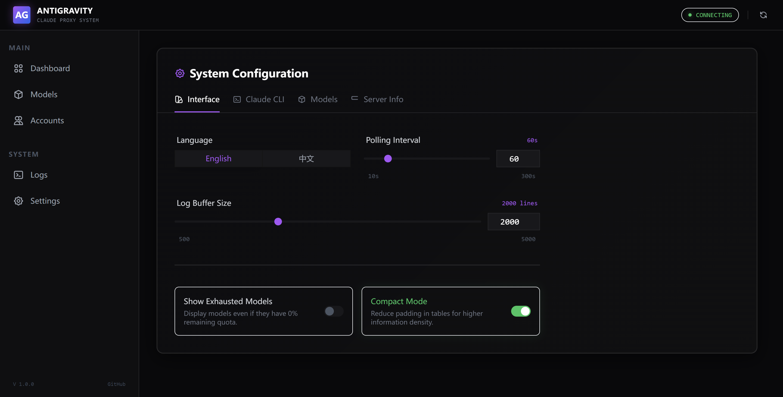Click the refresh icon in header
783x397 pixels.
(763, 15)
